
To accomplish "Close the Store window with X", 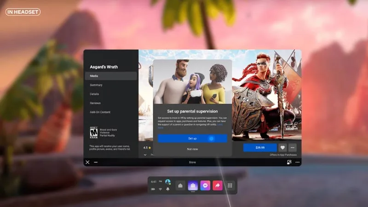I will click(87, 162).
